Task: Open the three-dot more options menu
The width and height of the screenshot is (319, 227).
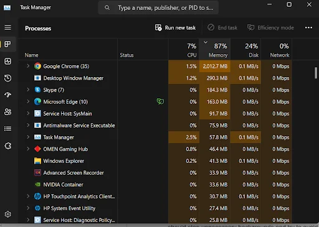Action: coord(308,27)
